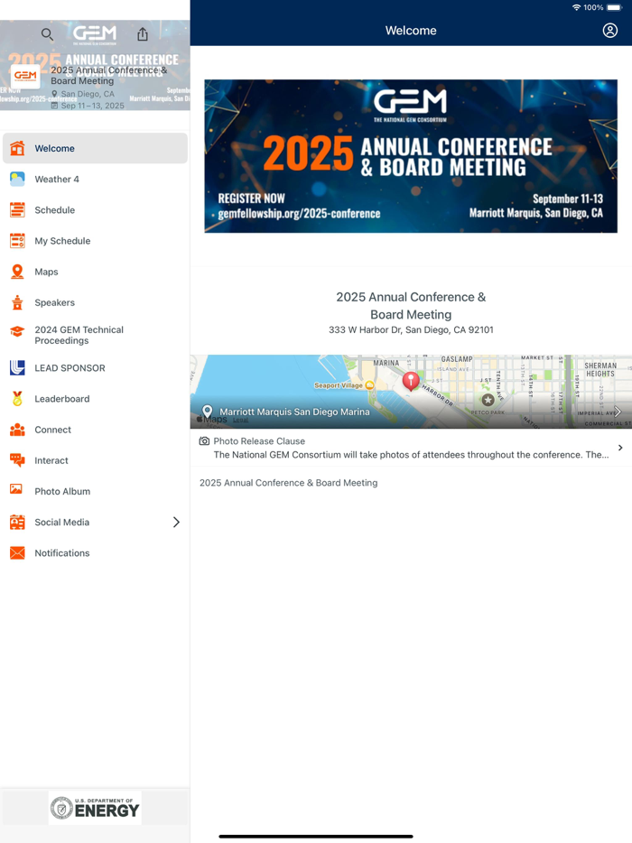
Task: Open the Weather 4 menu item
Action: click(x=95, y=179)
